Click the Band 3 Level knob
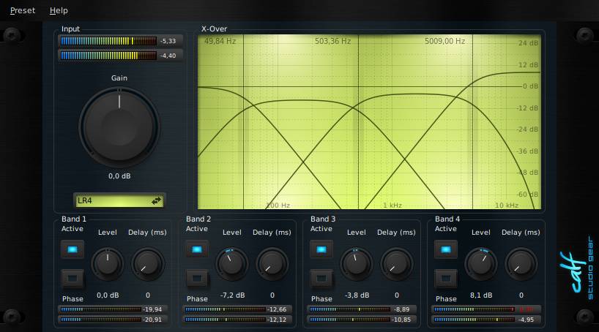This screenshot has height=332, width=599. click(357, 264)
